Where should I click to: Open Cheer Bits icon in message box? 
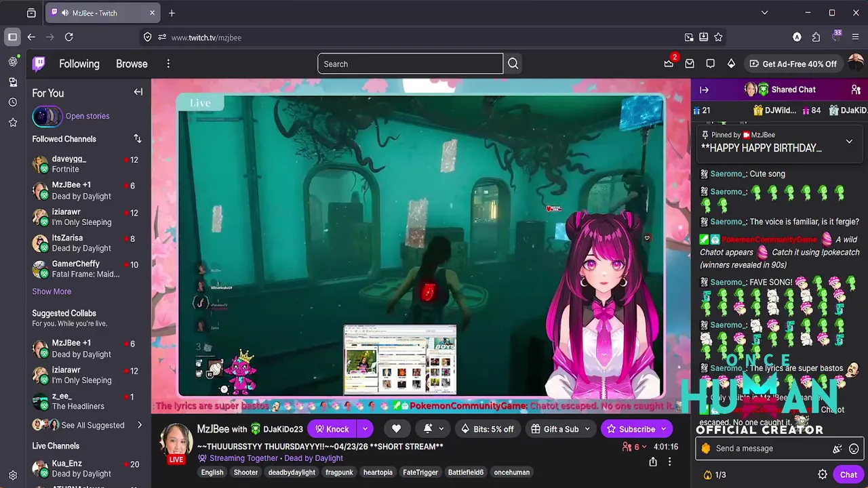pos(837,449)
